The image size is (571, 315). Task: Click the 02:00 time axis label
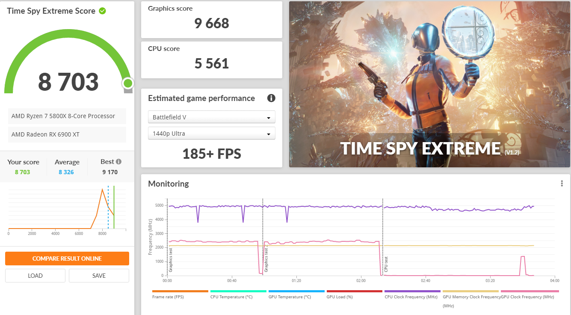click(x=361, y=281)
